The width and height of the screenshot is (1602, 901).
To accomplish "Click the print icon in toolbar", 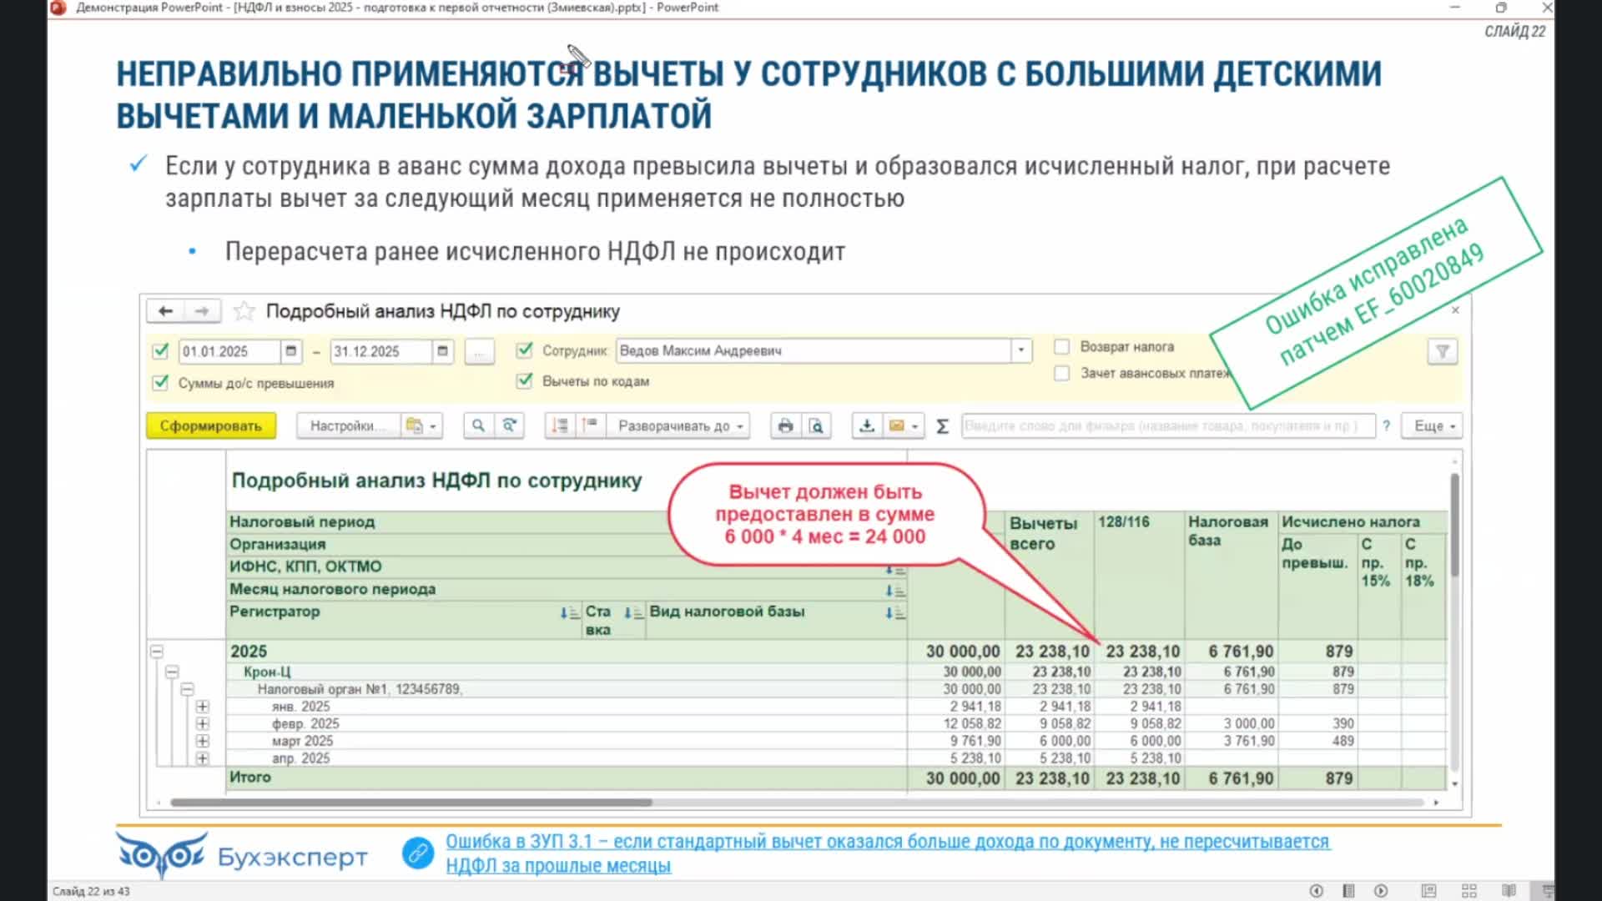I will [785, 425].
